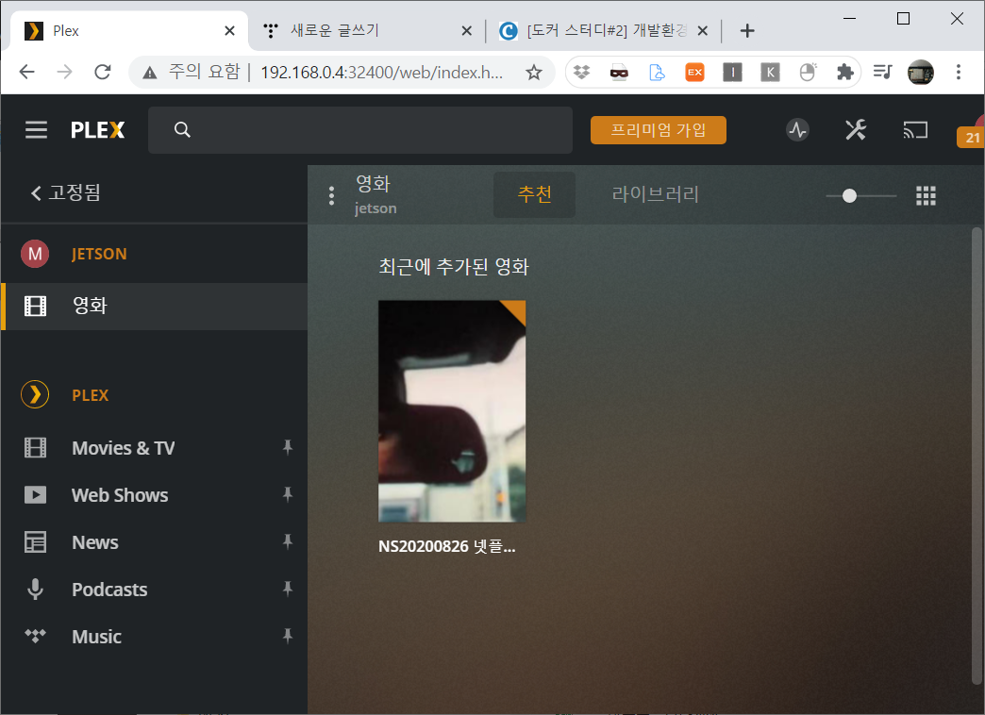
Task: Click the News newspaper icon
Action: pos(35,542)
